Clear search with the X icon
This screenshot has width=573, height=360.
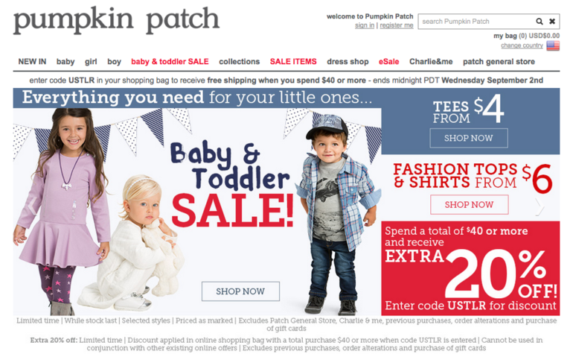[552, 21]
